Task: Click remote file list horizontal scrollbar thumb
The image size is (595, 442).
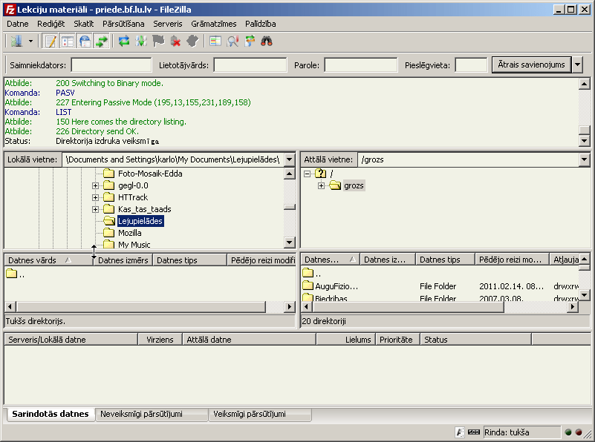Action: coord(408,306)
